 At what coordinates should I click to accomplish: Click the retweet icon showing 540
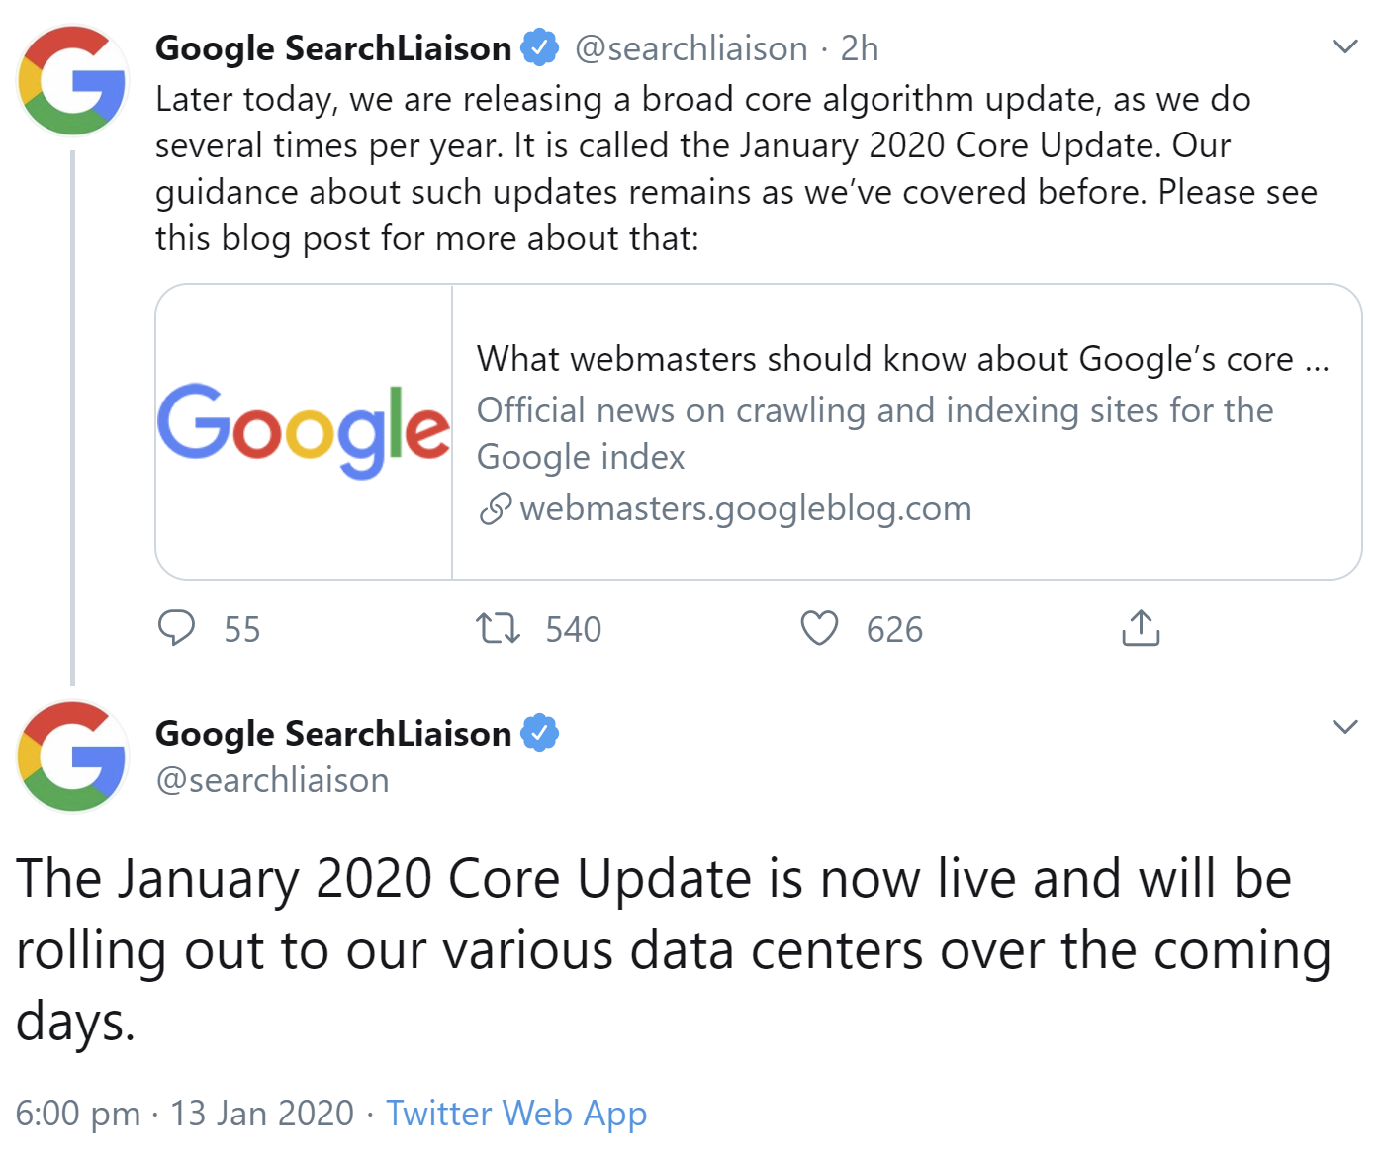pos(497,628)
